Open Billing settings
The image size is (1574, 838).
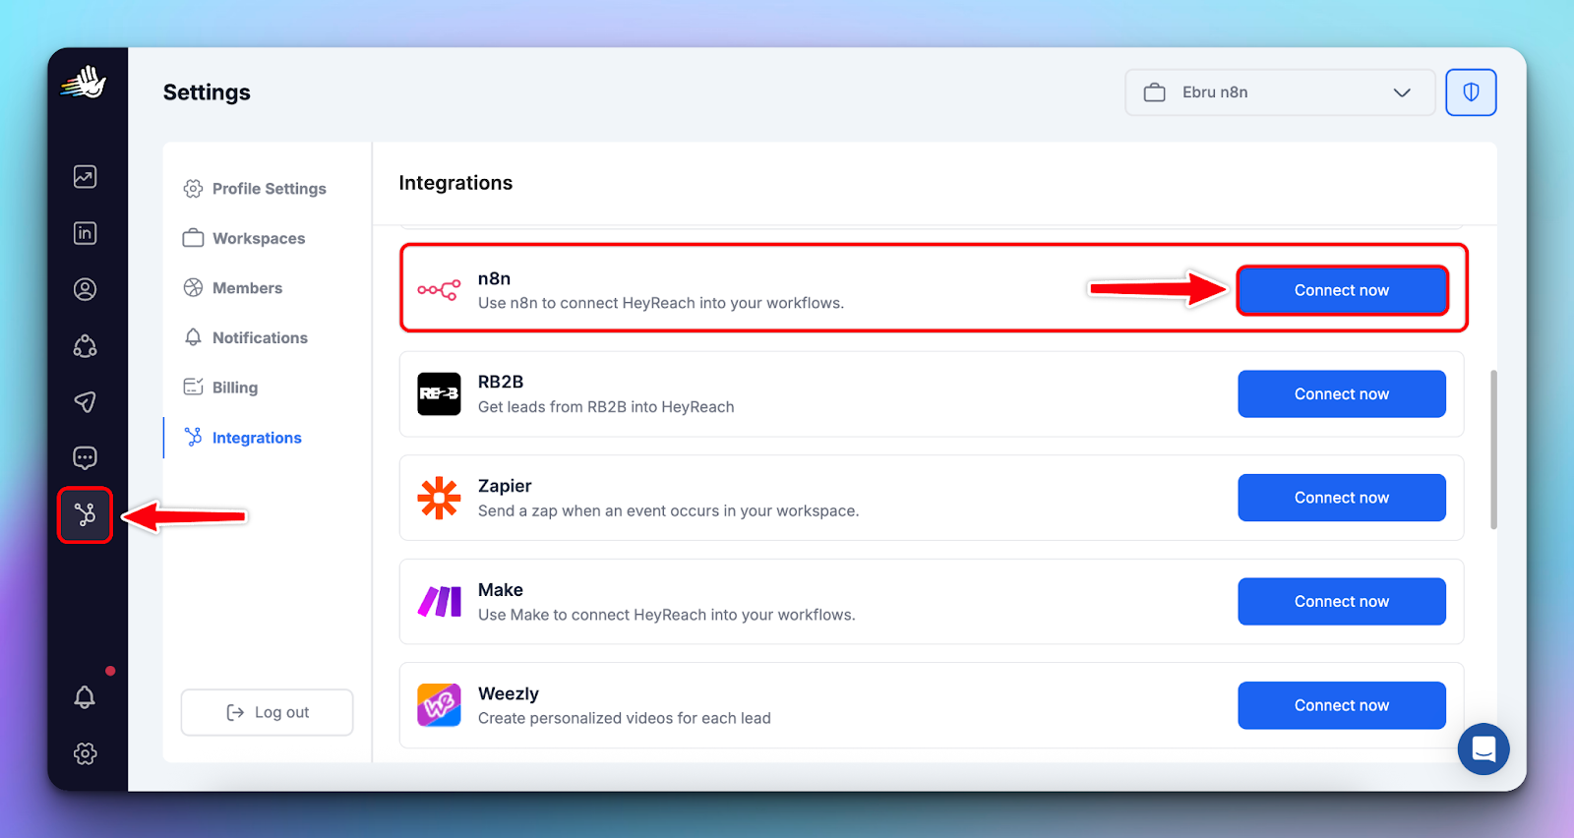220,388
